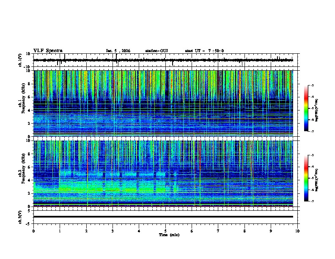Click the "6" kHz tick on ch.2 frequency axis

click(x=29, y=167)
